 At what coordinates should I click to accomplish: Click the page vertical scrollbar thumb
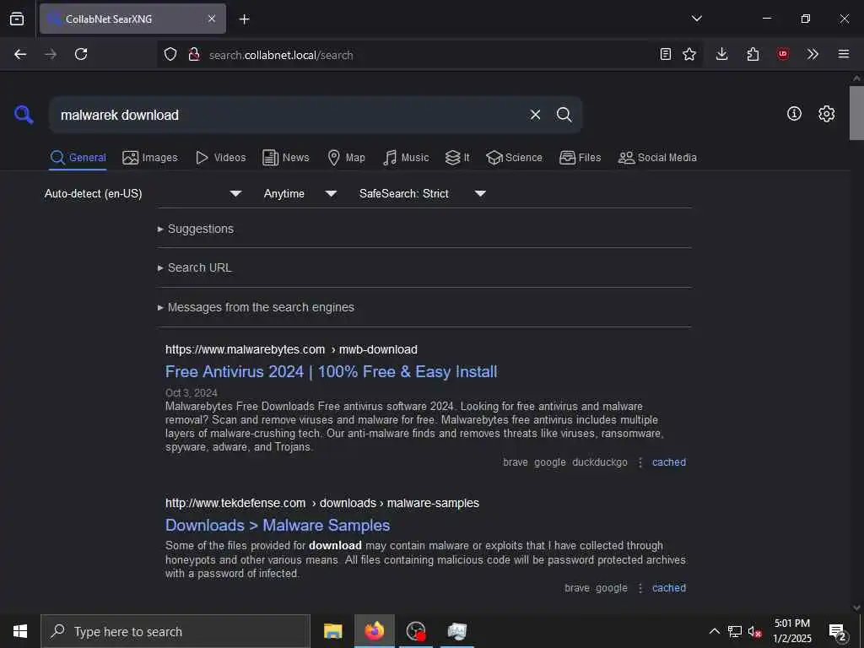tap(856, 113)
